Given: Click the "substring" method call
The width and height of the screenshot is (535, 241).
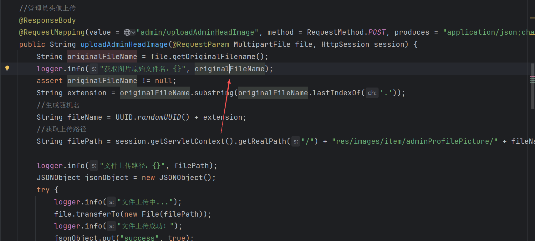Looking at the screenshot, I should pyautogui.click(x=214, y=93).
